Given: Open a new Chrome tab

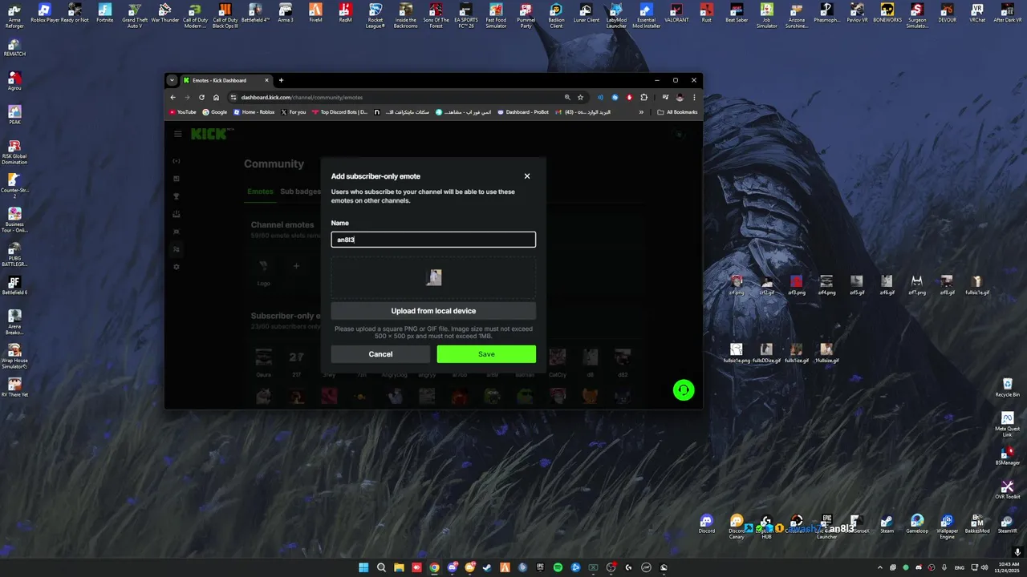Looking at the screenshot, I should pos(281,80).
